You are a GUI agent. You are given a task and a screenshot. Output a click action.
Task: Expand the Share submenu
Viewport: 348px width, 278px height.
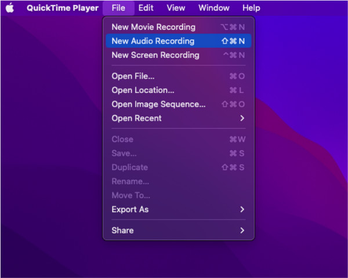(x=179, y=231)
